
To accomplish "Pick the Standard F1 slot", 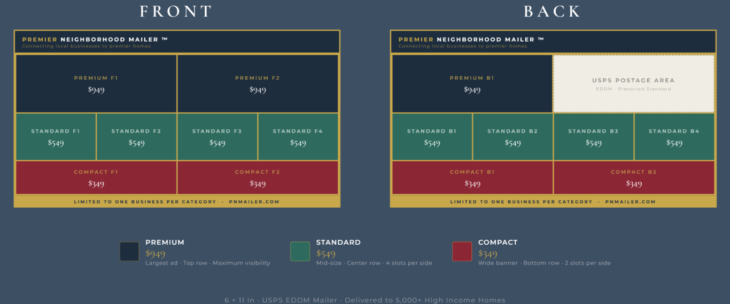I will tap(56, 137).
